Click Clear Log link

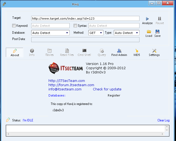[164, 120]
